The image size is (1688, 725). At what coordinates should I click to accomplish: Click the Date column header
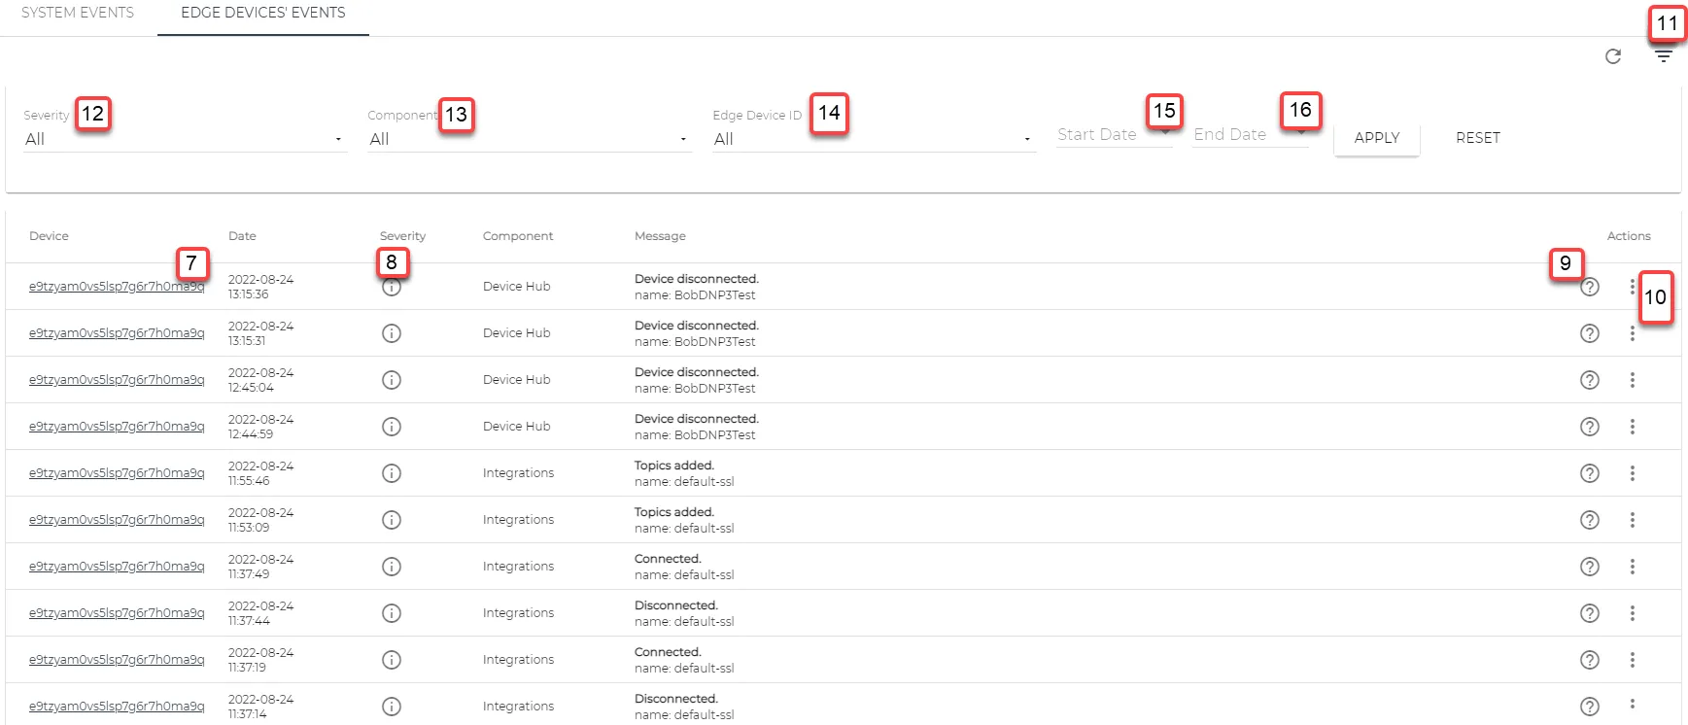tap(242, 236)
